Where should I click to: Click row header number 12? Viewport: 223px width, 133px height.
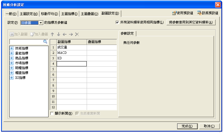pos(53,107)
